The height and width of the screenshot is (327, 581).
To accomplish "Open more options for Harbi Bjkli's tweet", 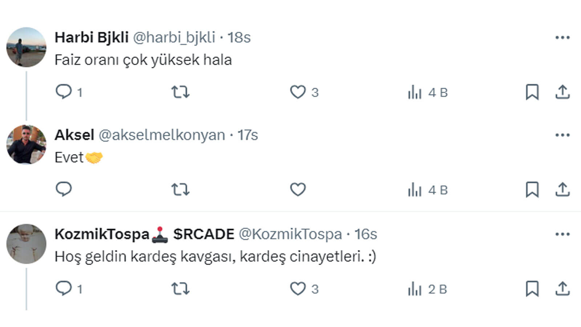I will [x=562, y=37].
